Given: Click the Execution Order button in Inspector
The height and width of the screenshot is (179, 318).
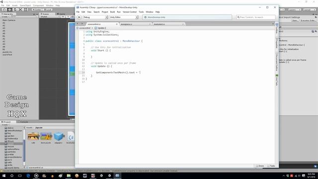Looking at the screenshot, I should pos(308,20).
